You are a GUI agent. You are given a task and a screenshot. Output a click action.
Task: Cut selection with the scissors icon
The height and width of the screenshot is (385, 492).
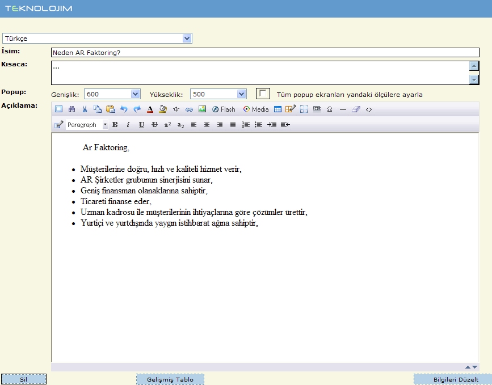pos(85,109)
